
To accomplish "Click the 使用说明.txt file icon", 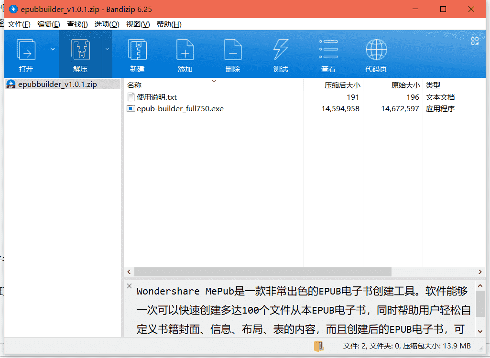I will [131, 97].
